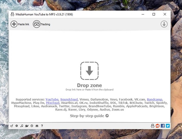The width and height of the screenshot is (182, 139).
Task: Click the music note icon in the status bar
Action: pos(22,126)
